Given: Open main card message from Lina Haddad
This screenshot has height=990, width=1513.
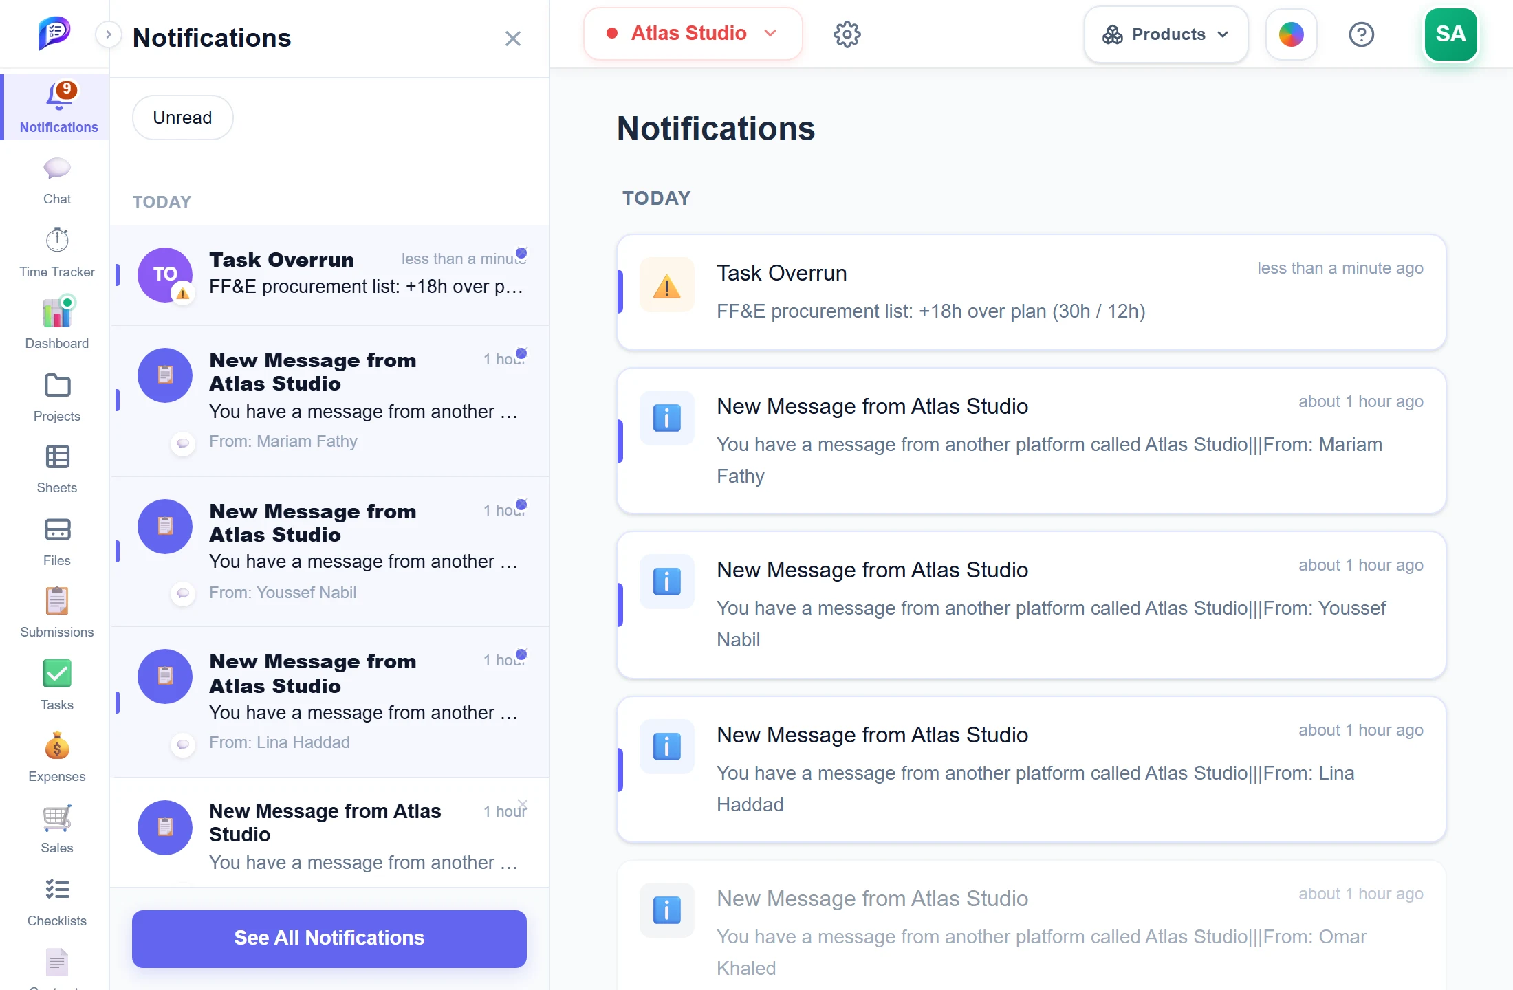Looking at the screenshot, I should coord(1032,769).
